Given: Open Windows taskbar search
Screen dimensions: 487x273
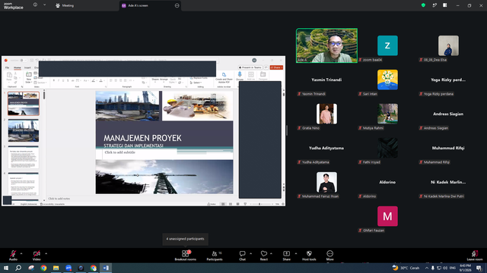Looking at the screenshot, I should click(18, 268).
